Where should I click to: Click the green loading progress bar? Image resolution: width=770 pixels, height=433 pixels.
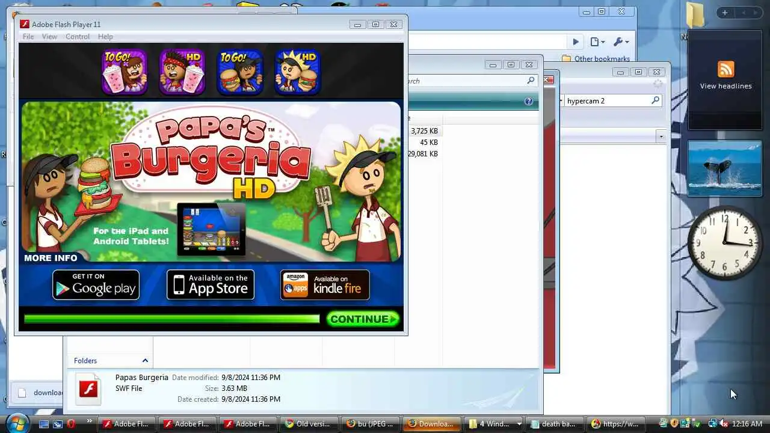coord(171,319)
